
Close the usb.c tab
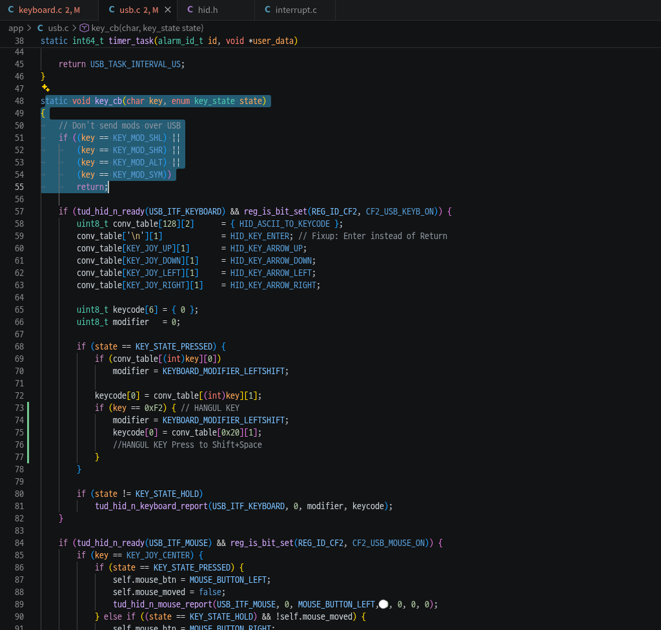pos(168,10)
